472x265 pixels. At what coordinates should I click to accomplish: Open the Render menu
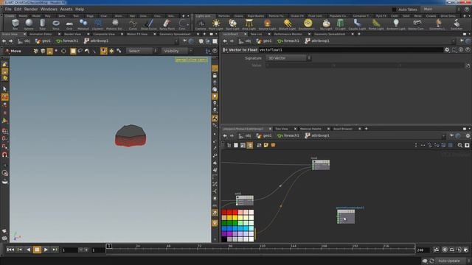[x=31, y=10]
